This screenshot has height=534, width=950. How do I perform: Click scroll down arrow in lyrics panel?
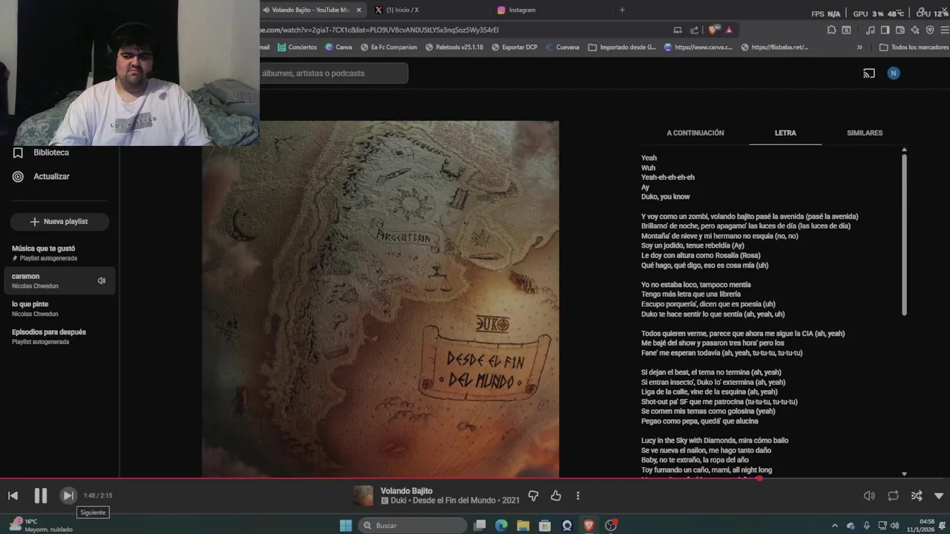pos(904,474)
